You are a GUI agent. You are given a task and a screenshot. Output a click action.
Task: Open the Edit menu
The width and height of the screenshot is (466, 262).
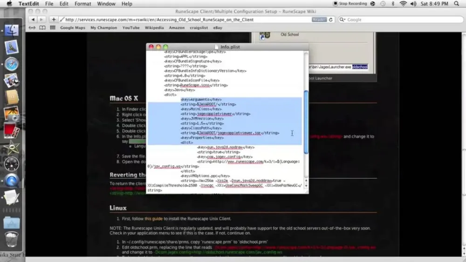(63, 4)
